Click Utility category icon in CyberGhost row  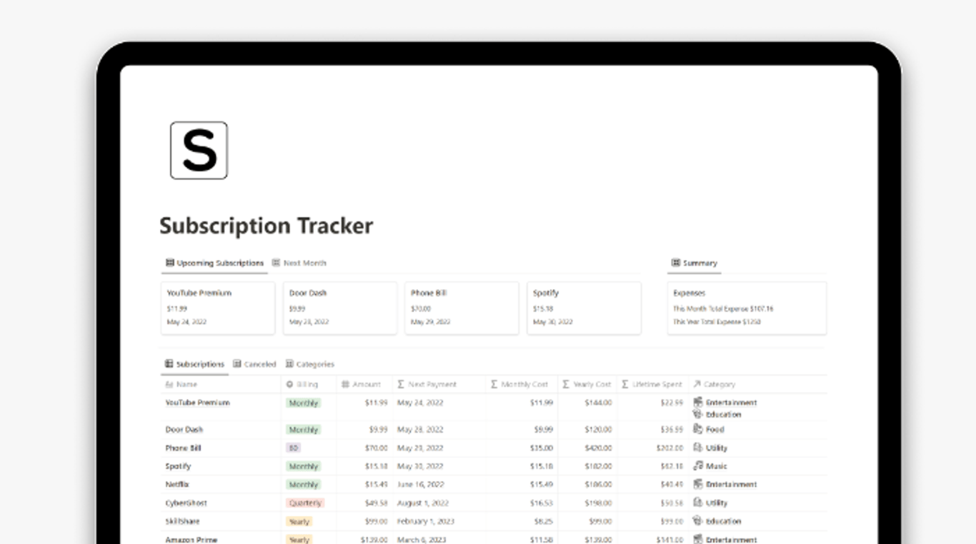[698, 503]
